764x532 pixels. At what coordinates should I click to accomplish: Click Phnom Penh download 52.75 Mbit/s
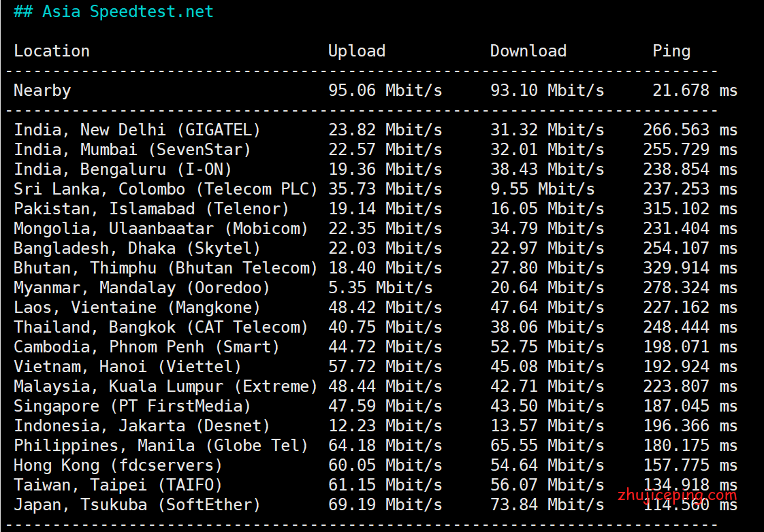pyautogui.click(x=547, y=346)
